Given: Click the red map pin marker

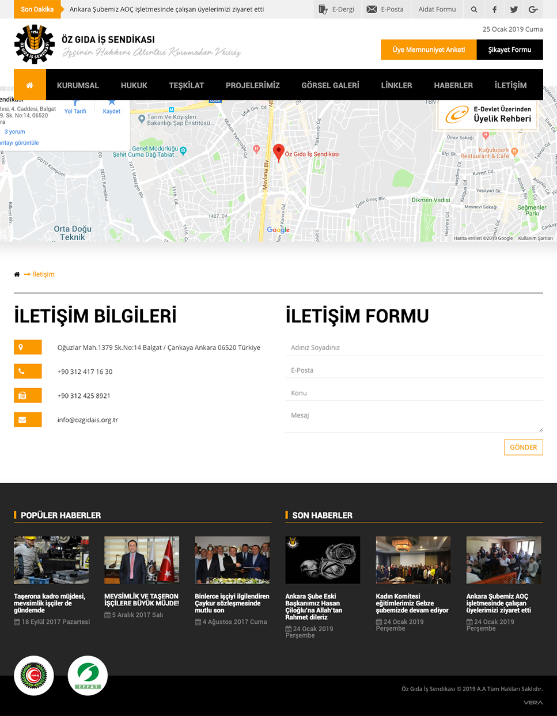Looking at the screenshot, I should click(278, 152).
